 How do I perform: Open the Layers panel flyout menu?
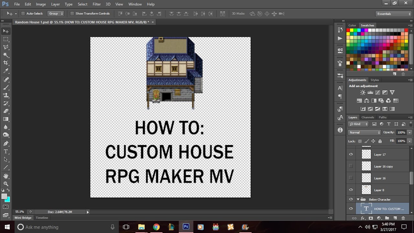[410, 117]
